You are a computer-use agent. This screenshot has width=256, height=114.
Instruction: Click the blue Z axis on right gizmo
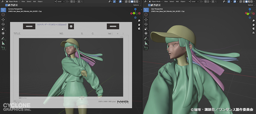(249, 9)
